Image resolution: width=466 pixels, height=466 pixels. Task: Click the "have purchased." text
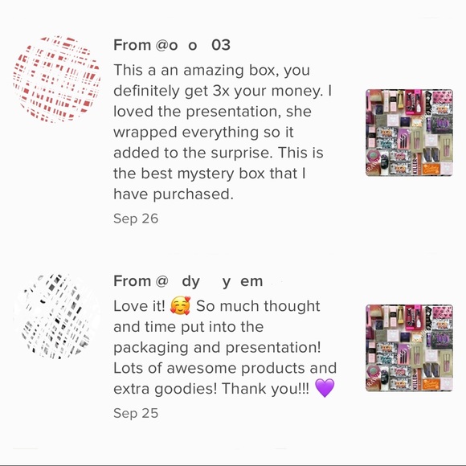click(174, 194)
